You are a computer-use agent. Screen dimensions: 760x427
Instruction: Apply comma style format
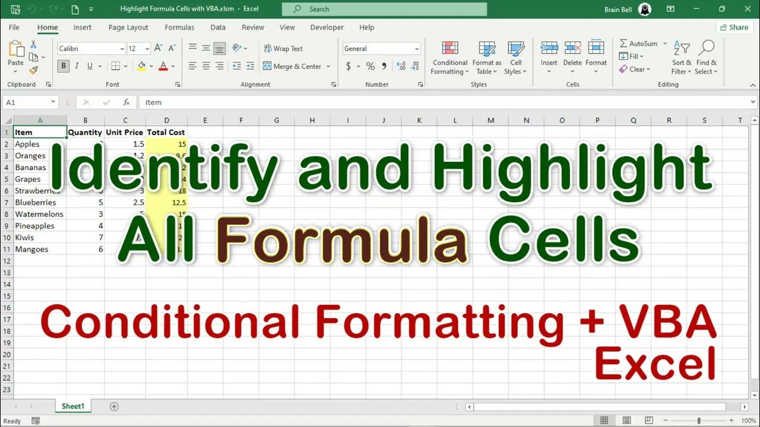pos(384,66)
